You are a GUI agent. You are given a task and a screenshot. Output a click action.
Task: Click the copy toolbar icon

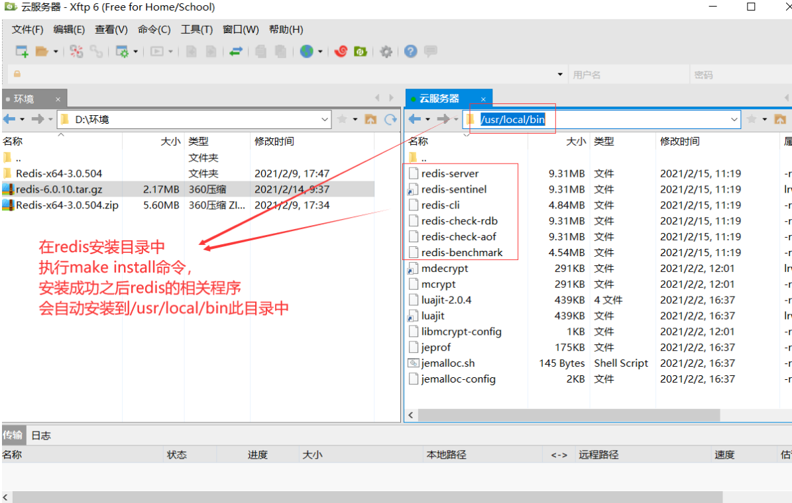point(260,51)
